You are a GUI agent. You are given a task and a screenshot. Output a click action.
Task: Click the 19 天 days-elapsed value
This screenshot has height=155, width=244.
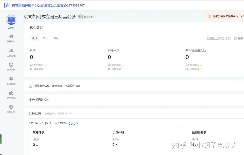[x=48, y=123]
